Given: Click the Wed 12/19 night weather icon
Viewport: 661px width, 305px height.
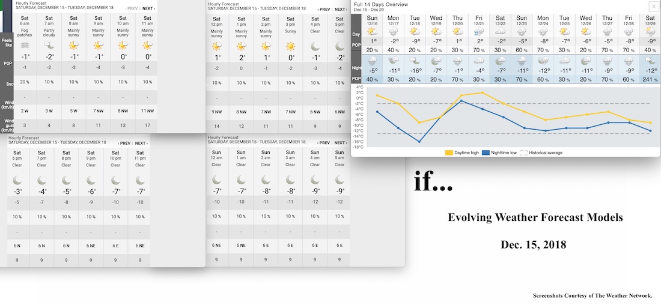Looking at the screenshot, I should coord(436,61).
